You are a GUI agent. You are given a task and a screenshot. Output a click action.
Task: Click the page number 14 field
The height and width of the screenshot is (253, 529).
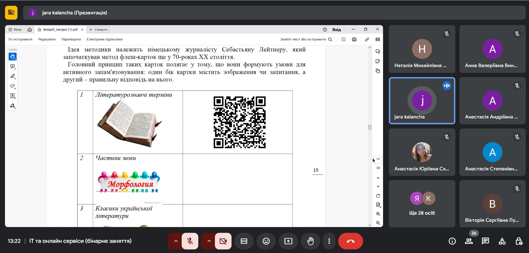tap(378, 159)
